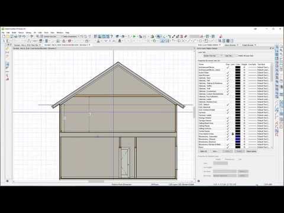The width and height of the screenshot is (284, 213).
Task: Open line style dropdown for Doors row
Action: coord(252,147)
